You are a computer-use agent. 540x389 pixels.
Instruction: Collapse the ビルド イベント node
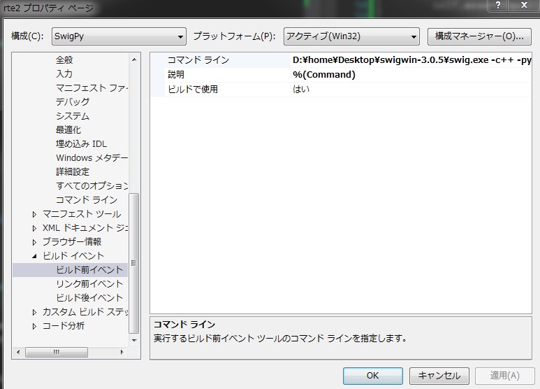point(34,256)
